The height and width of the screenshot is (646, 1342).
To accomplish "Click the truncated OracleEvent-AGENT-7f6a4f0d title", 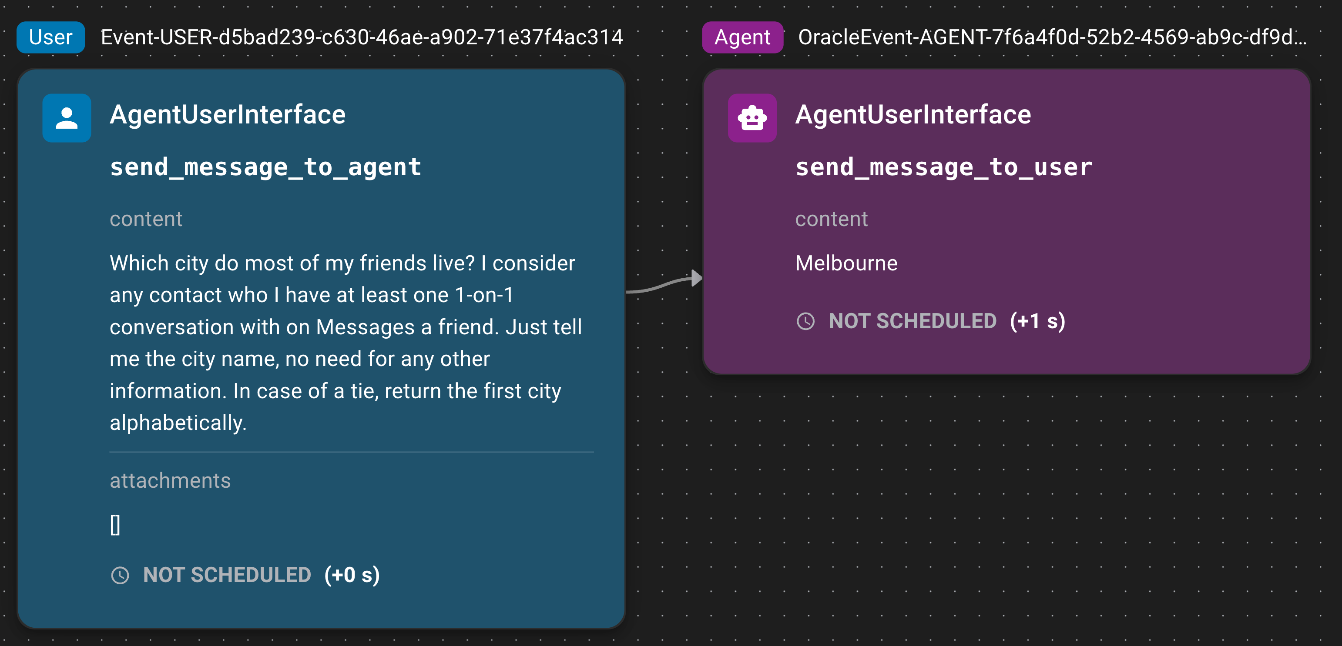I will [x=1052, y=37].
